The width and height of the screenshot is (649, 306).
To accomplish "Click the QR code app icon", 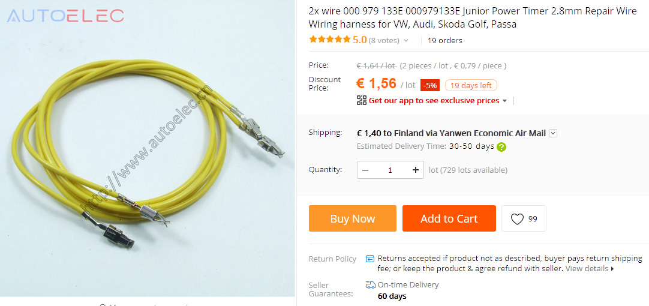I will coord(362,100).
